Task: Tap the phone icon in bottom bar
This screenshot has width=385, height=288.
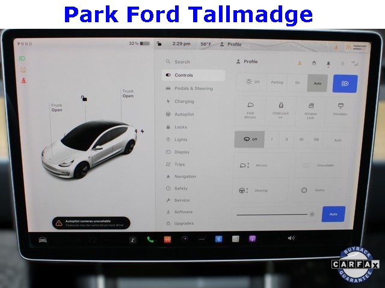Action: [150, 239]
